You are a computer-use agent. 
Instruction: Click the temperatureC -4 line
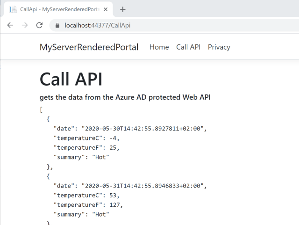pyautogui.click(x=86, y=138)
